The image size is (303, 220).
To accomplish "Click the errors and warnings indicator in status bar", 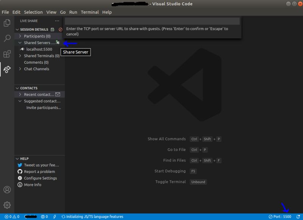I will (6, 216).
